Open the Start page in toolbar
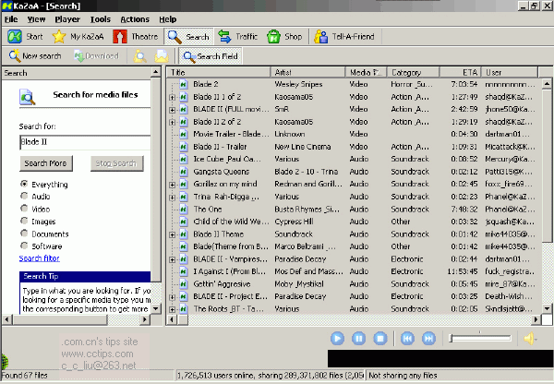This screenshot has width=554, height=384. [x=26, y=37]
